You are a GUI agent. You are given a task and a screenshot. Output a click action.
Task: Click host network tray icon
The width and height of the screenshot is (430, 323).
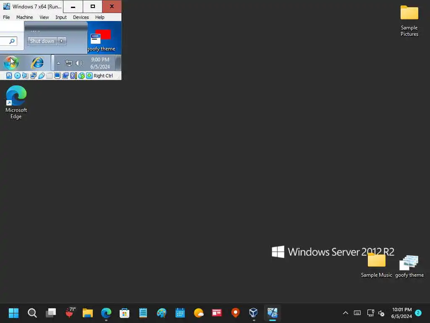[370, 313]
